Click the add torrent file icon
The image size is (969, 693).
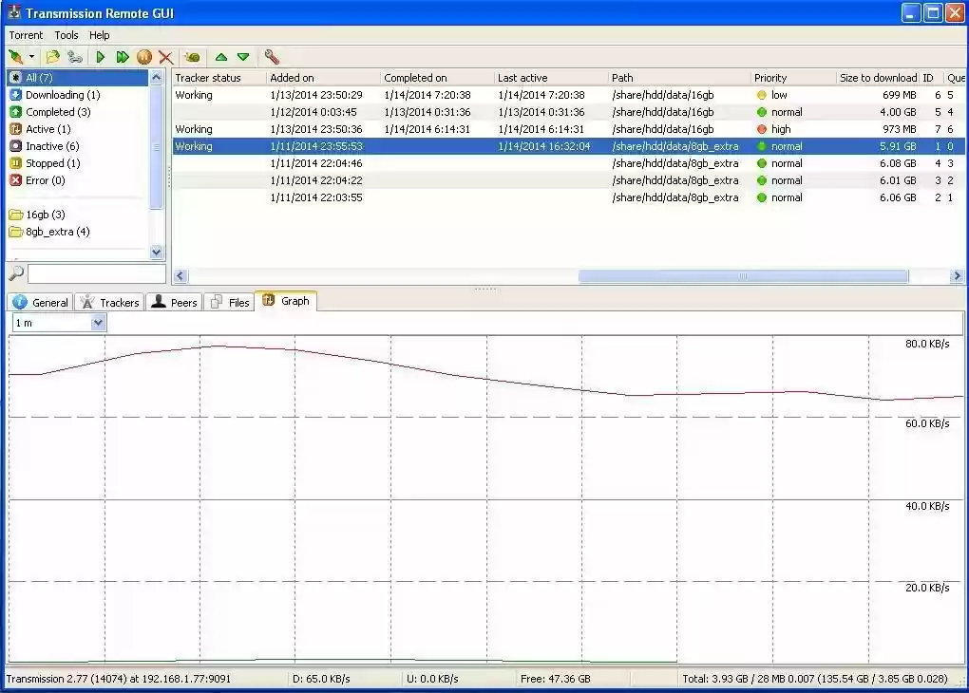pyautogui.click(x=52, y=58)
